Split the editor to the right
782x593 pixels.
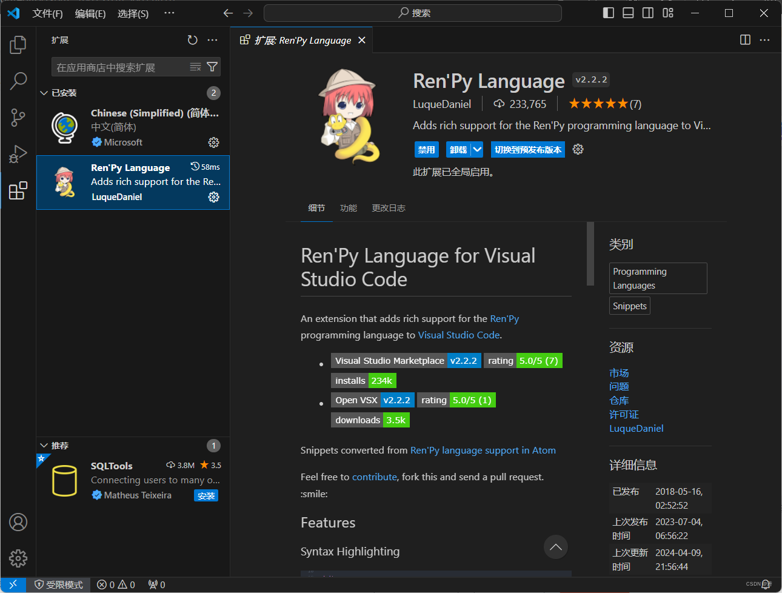pyautogui.click(x=745, y=40)
